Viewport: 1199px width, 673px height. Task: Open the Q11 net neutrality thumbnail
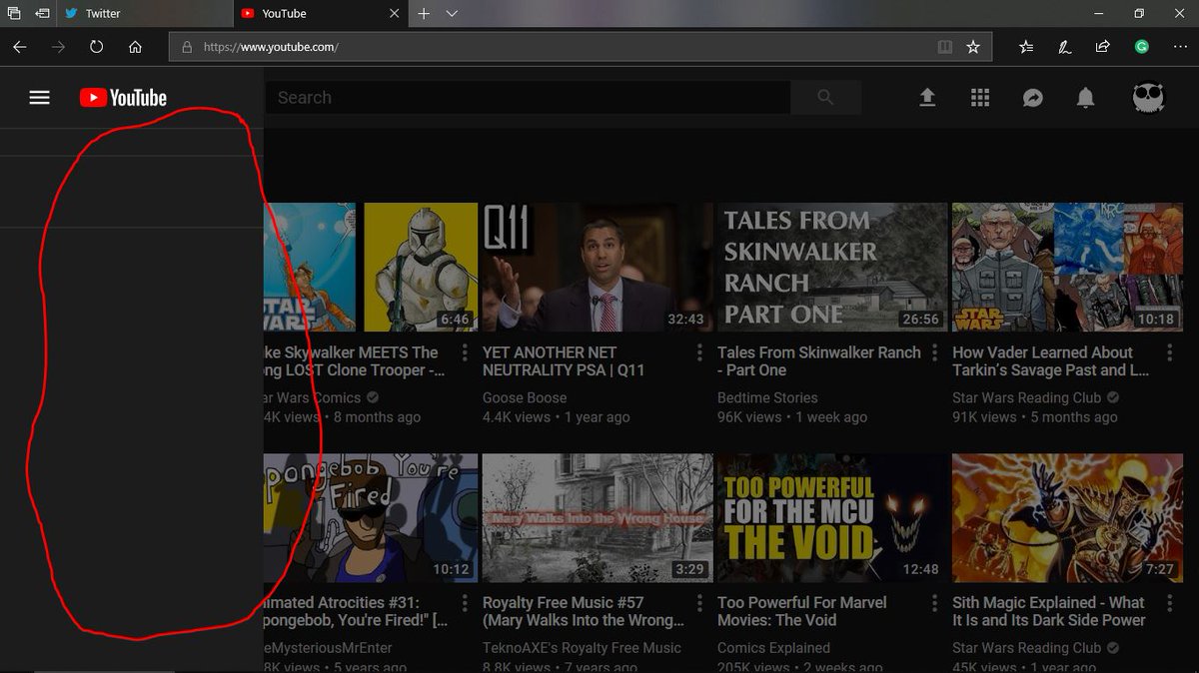click(x=596, y=268)
